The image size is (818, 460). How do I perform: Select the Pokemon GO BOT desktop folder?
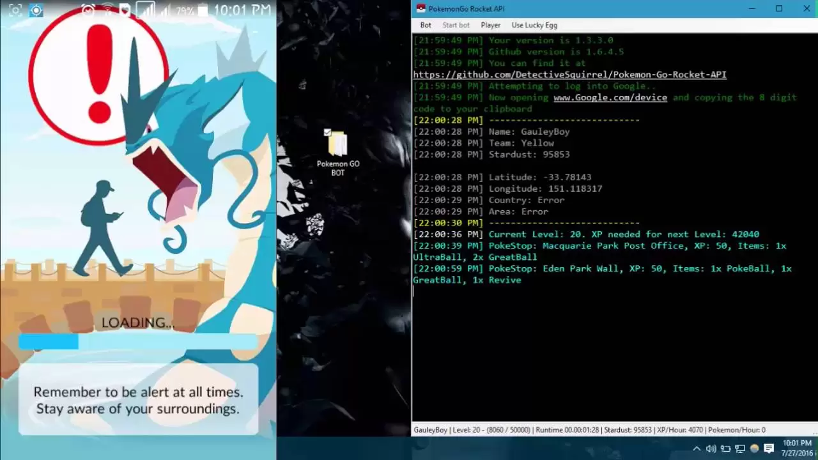coord(338,153)
